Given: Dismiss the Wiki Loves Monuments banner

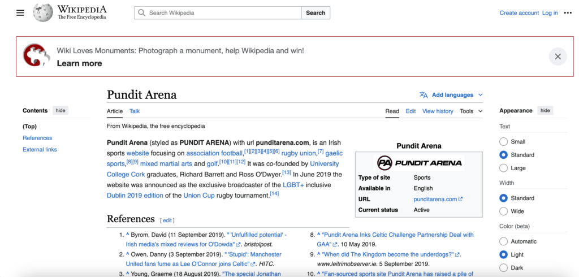Looking at the screenshot, I should tap(558, 57).
